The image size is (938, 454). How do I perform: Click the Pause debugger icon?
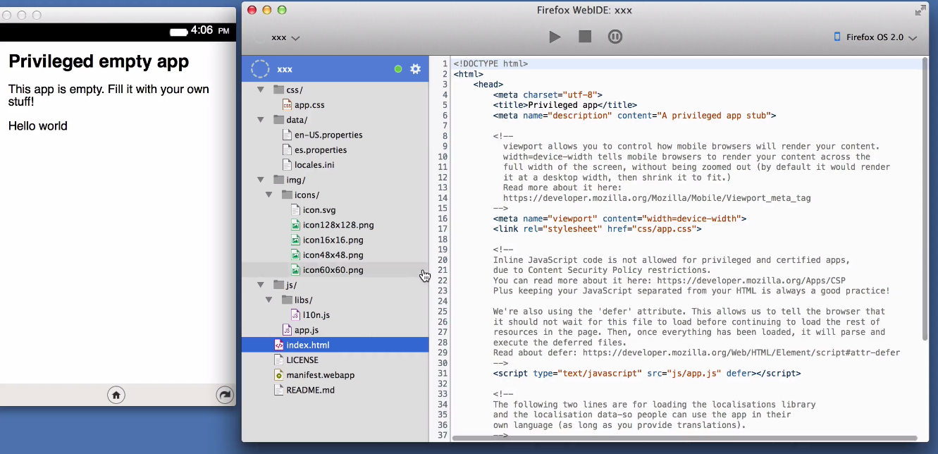(x=615, y=37)
